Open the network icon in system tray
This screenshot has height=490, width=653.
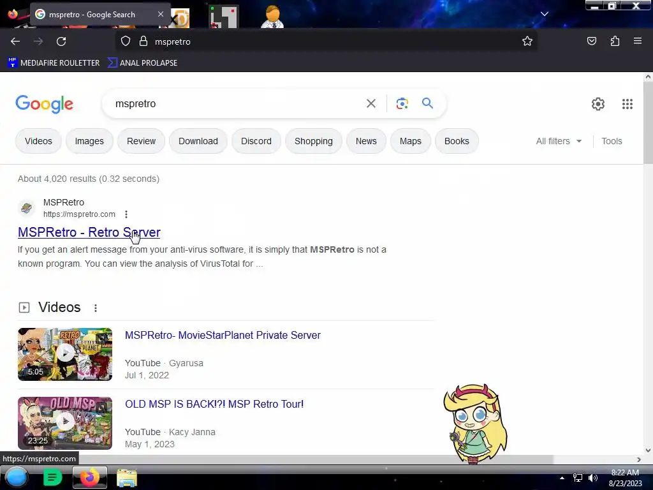pyautogui.click(x=578, y=478)
